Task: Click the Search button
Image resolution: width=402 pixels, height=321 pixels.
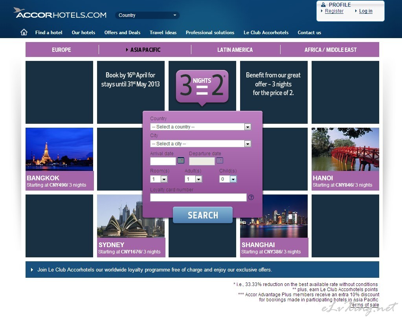Action: coord(203,215)
